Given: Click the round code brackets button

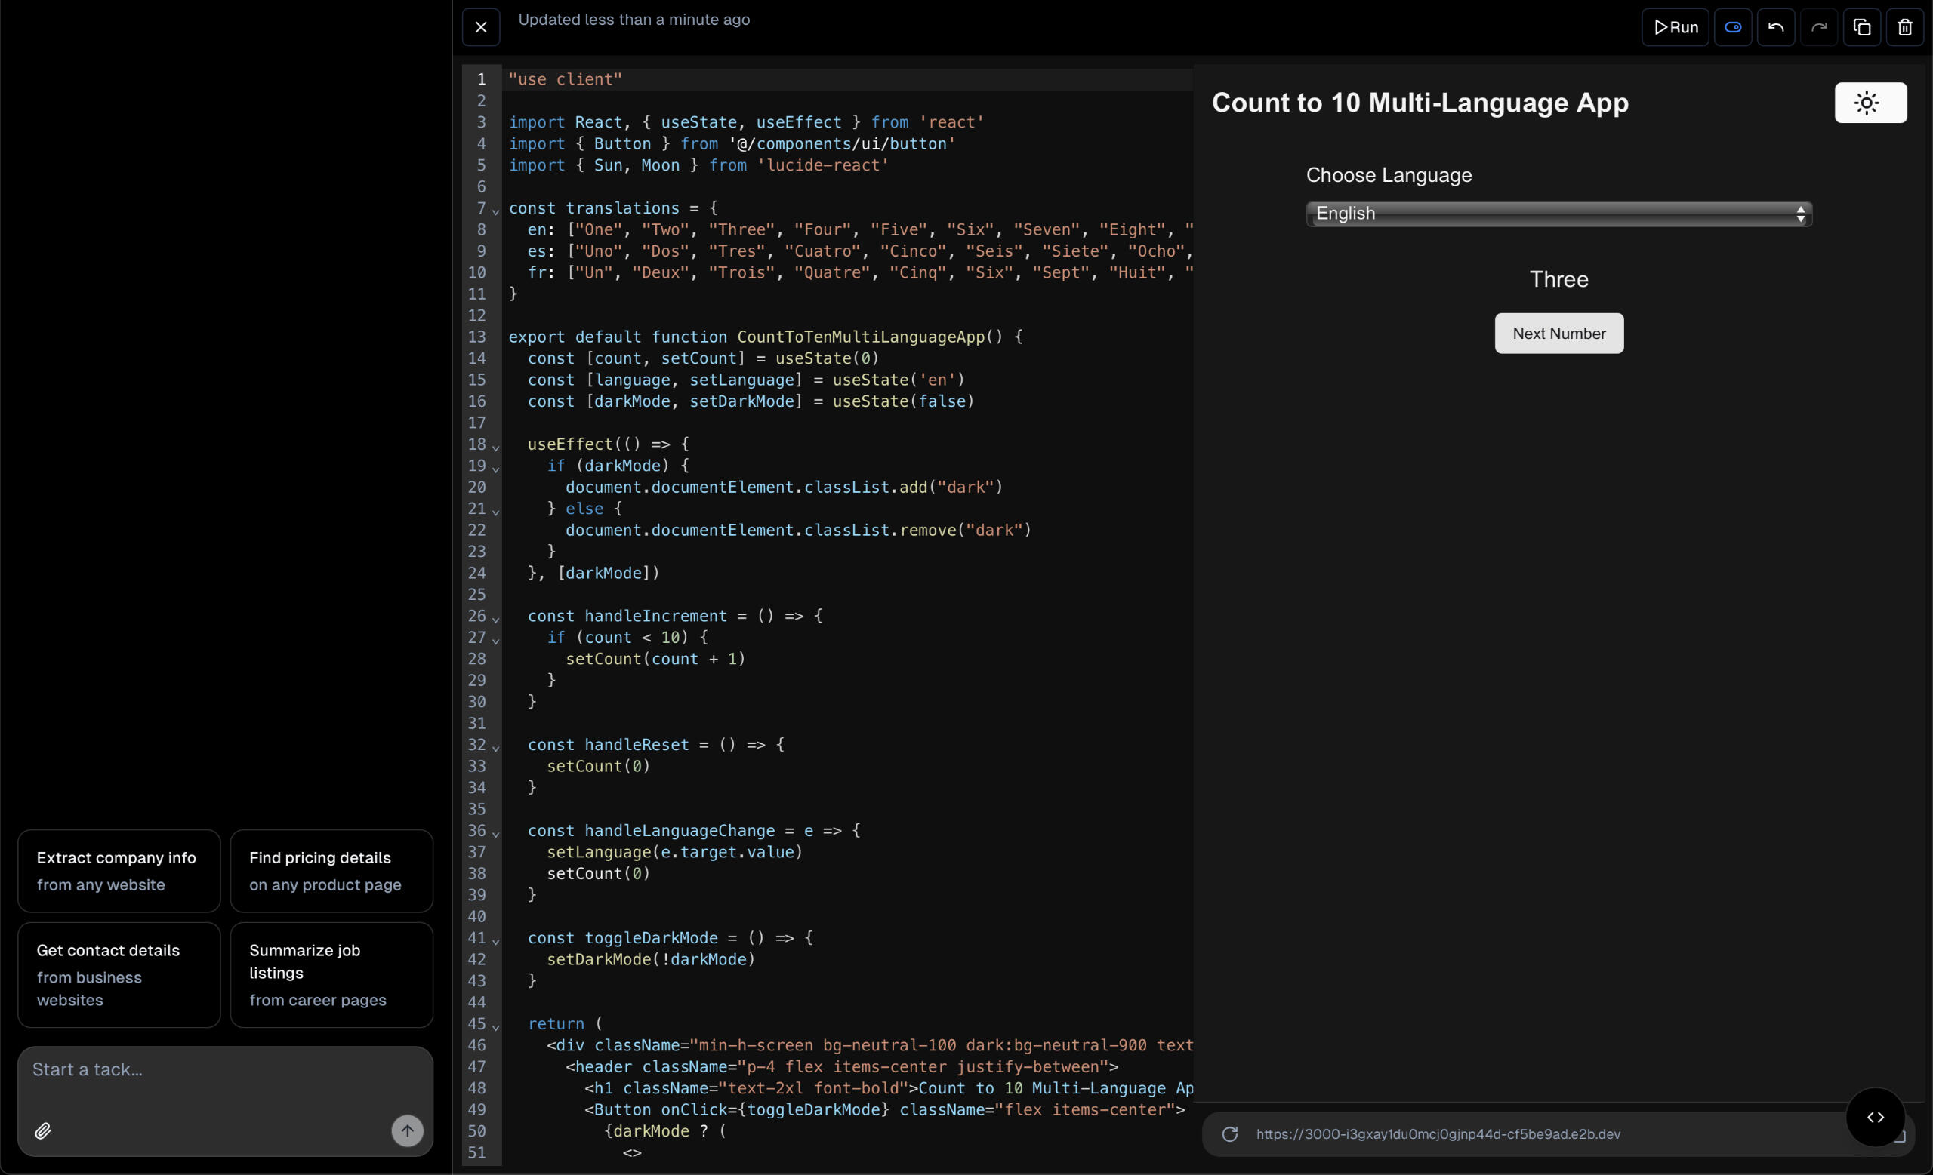Looking at the screenshot, I should tap(1875, 1117).
